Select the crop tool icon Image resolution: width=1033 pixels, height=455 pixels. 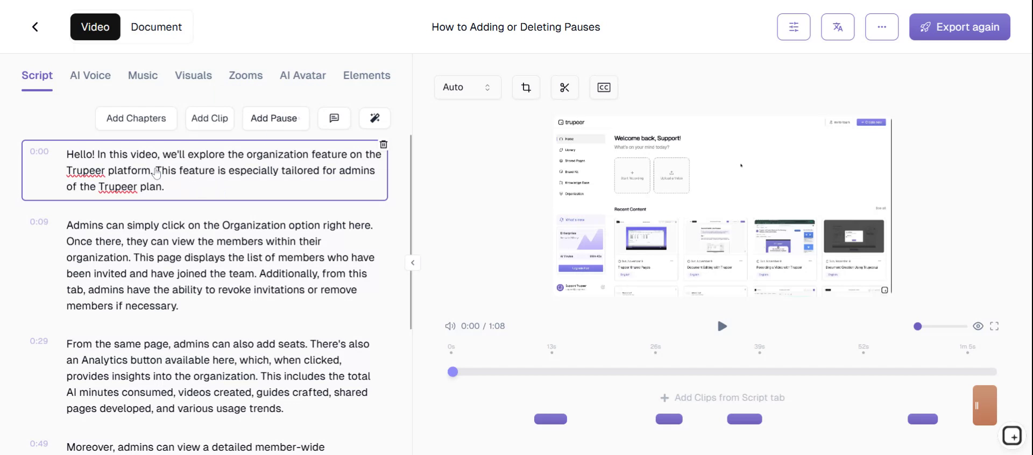(x=526, y=87)
